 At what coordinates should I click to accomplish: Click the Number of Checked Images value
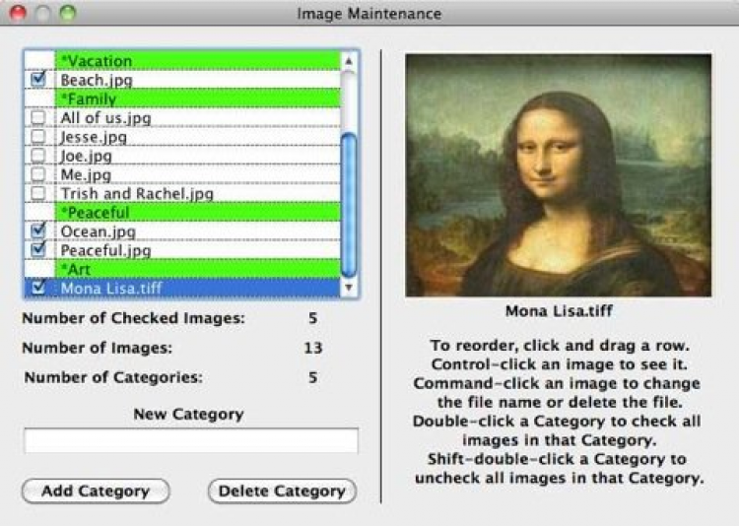313,318
